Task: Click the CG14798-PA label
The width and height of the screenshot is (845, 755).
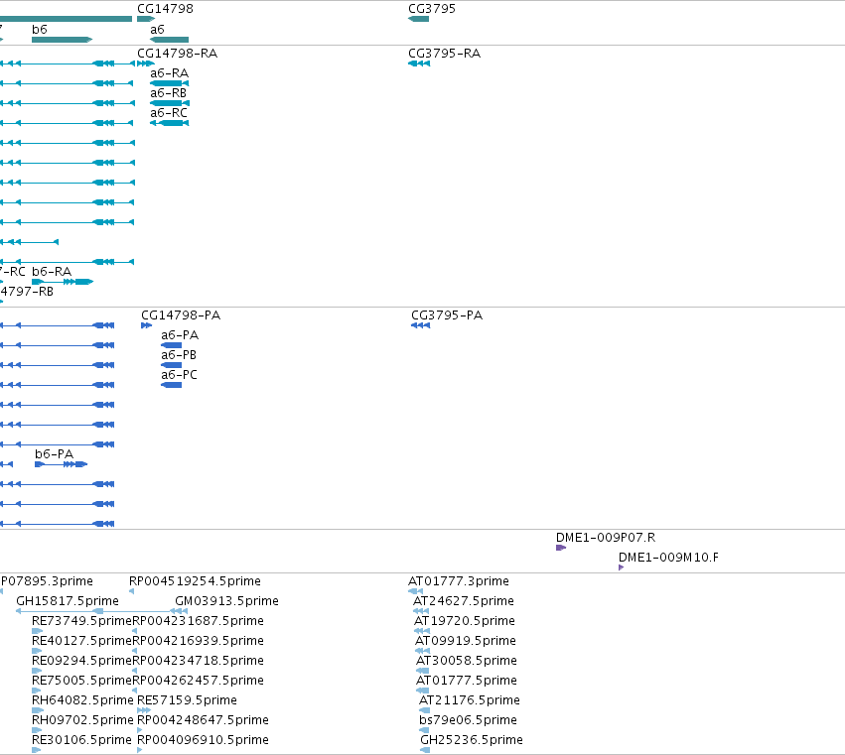Action: click(x=181, y=315)
